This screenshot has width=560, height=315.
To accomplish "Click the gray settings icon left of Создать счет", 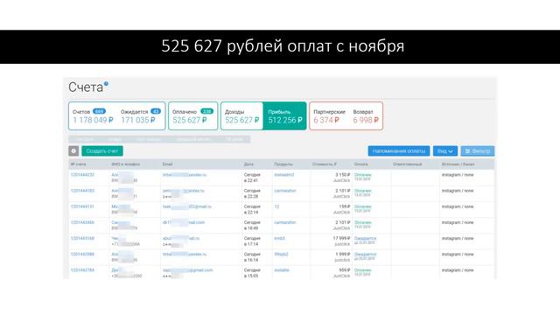I will pyautogui.click(x=73, y=151).
